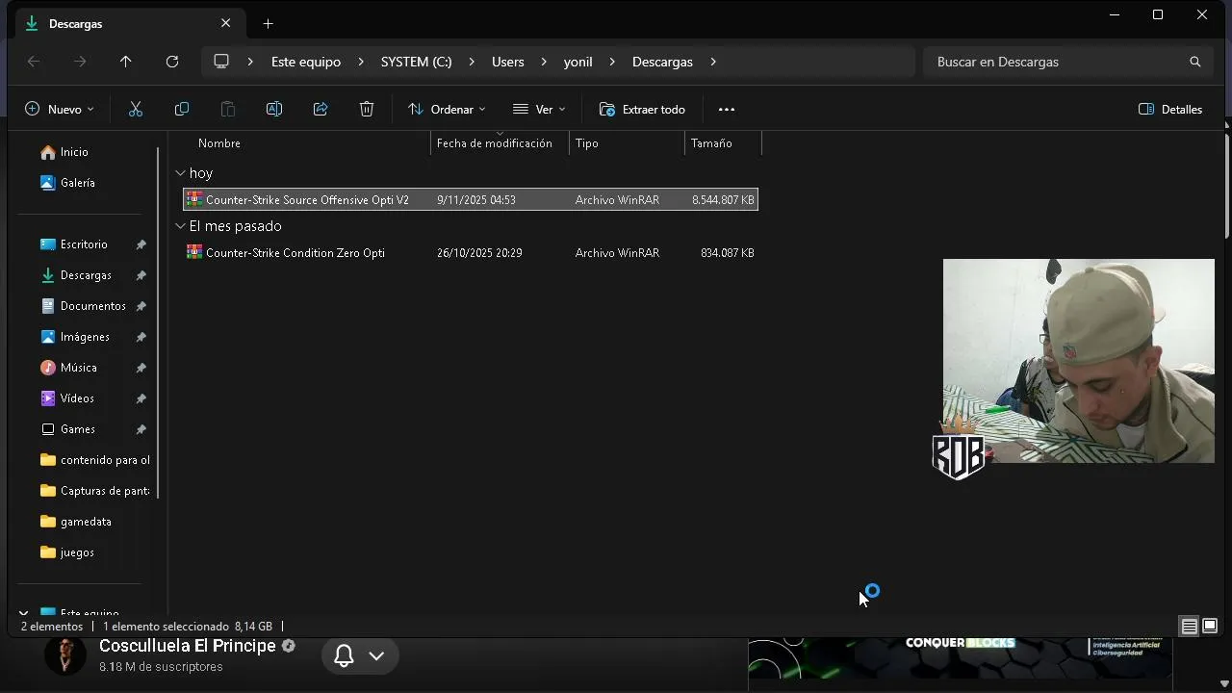Sort by Fecha de modificación column header
Image resolution: width=1232 pixels, height=693 pixels.
pyautogui.click(x=495, y=143)
